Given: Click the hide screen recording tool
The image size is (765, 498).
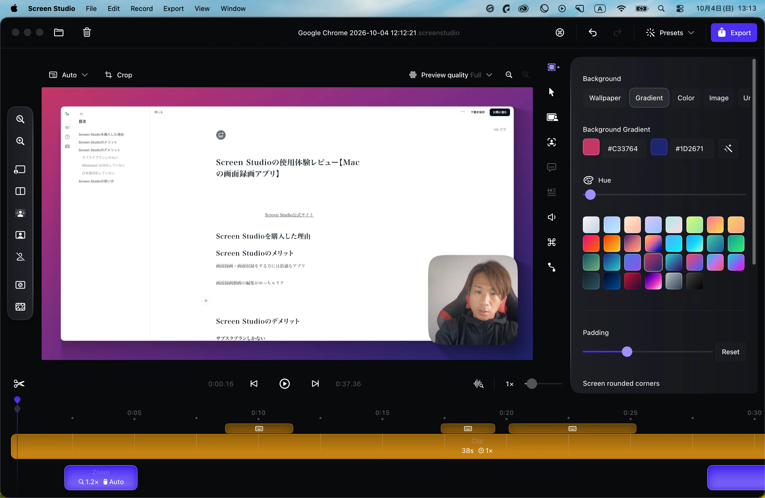Looking at the screenshot, I should click(20, 285).
